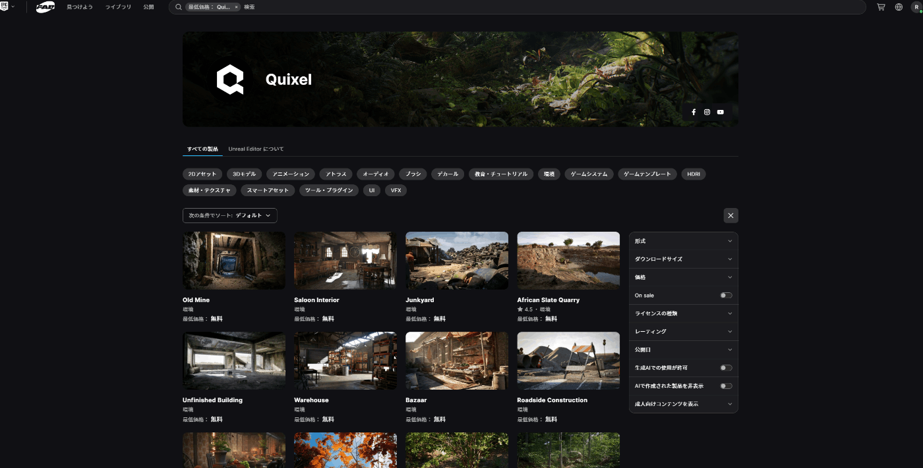Filter by アトラス category
Screen dimensions: 923x468
[x=336, y=174]
